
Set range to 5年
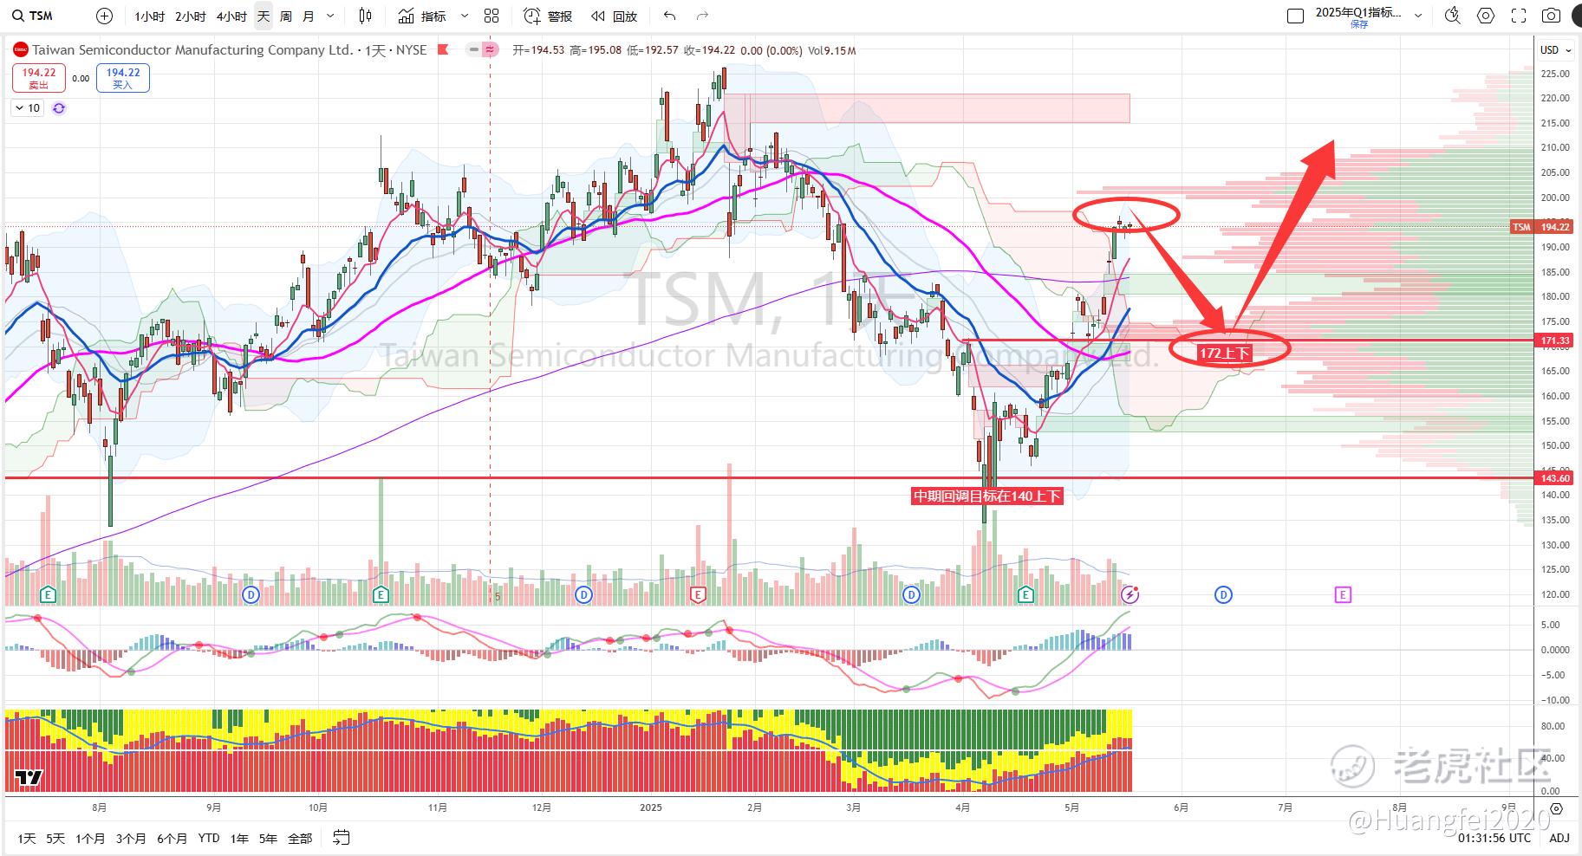(268, 838)
